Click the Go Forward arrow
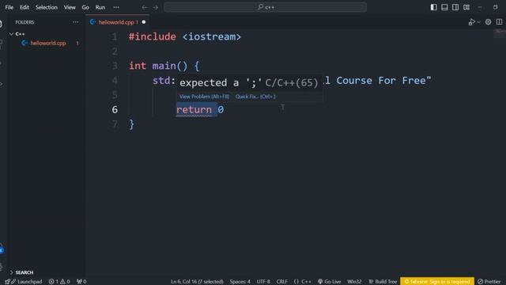Screen dimensions: 506x285 (x=156, y=7)
